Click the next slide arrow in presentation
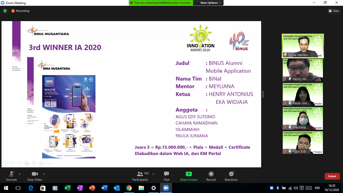343x193 pixels. click(x=12, y=164)
